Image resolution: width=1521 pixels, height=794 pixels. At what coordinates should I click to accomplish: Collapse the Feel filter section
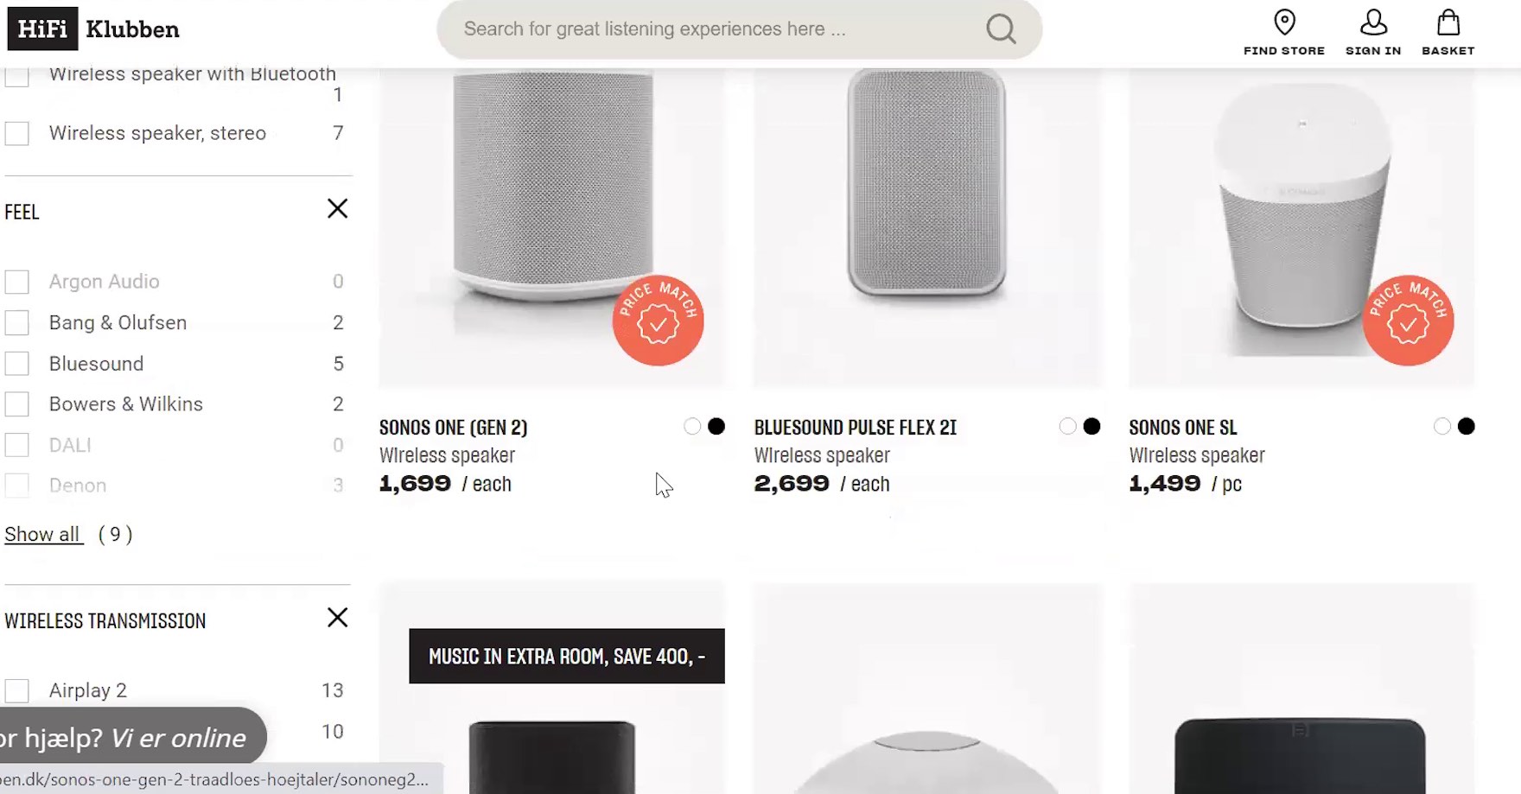point(337,209)
